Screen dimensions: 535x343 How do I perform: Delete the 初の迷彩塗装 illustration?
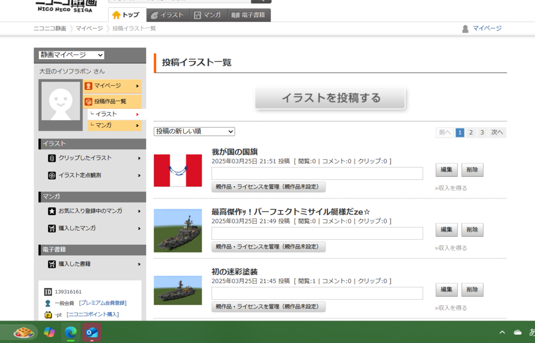[x=472, y=290]
